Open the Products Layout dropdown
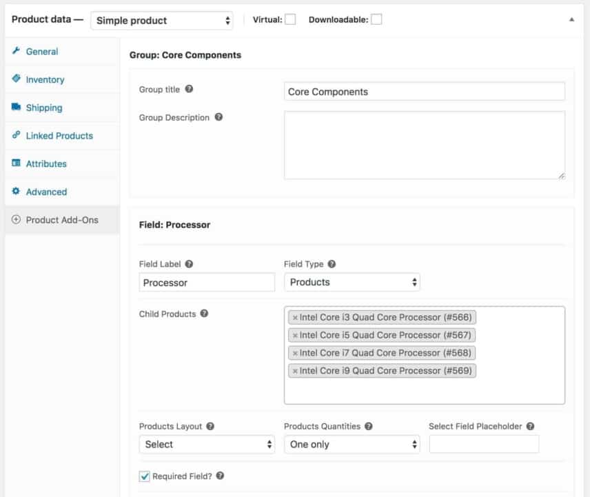 pos(207,444)
